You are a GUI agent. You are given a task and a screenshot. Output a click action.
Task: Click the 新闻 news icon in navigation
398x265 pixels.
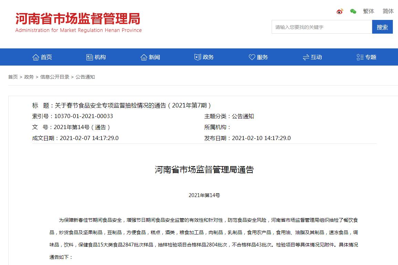point(144,57)
